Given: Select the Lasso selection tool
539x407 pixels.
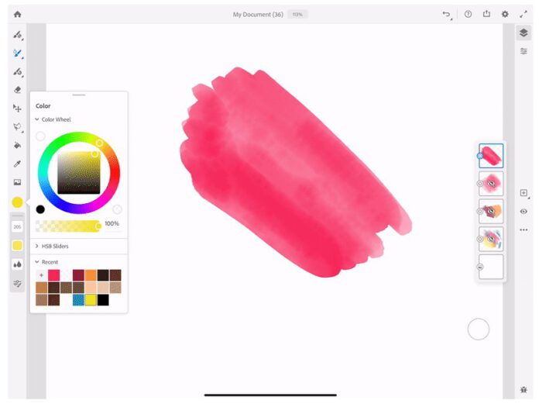Looking at the screenshot, I should pos(17,126).
